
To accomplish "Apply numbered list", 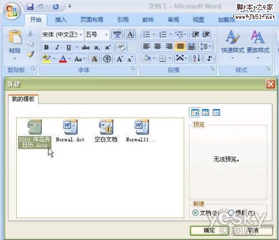I will pyautogui.click(x=163, y=35).
